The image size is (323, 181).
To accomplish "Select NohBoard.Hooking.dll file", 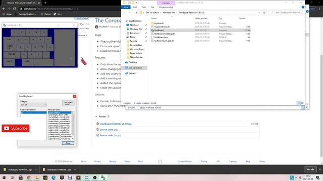I will 165,34.
